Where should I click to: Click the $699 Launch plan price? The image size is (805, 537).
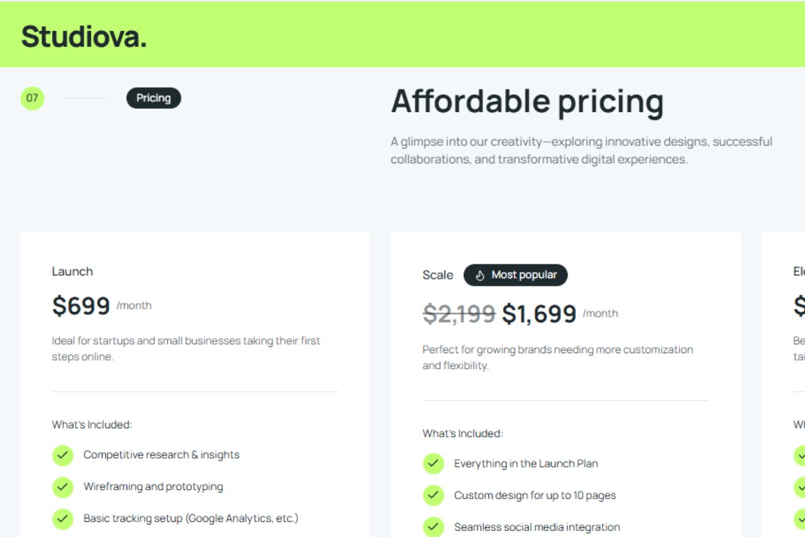point(81,305)
